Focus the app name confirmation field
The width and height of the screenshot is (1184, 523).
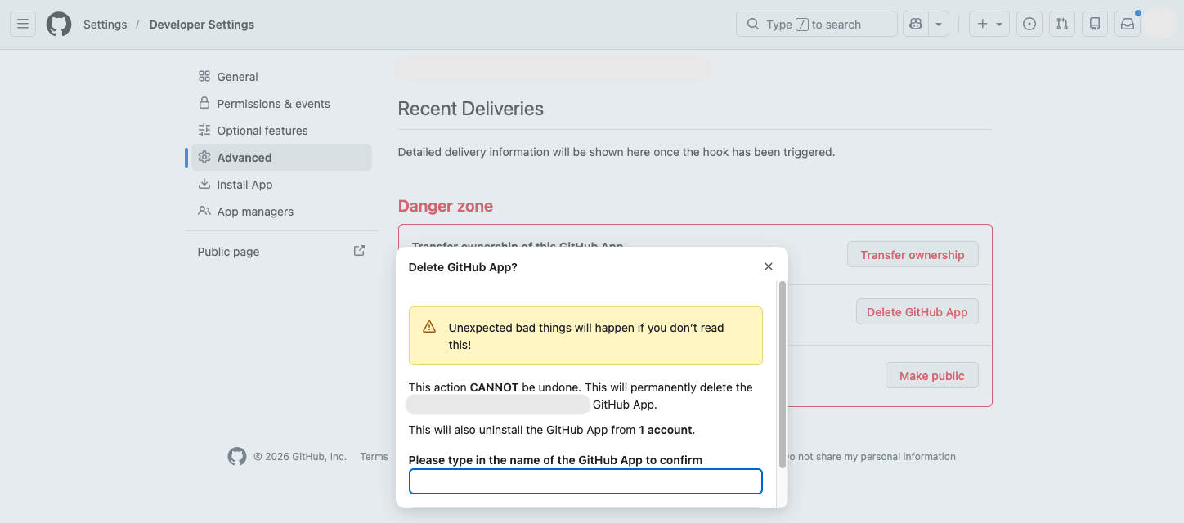tap(585, 481)
